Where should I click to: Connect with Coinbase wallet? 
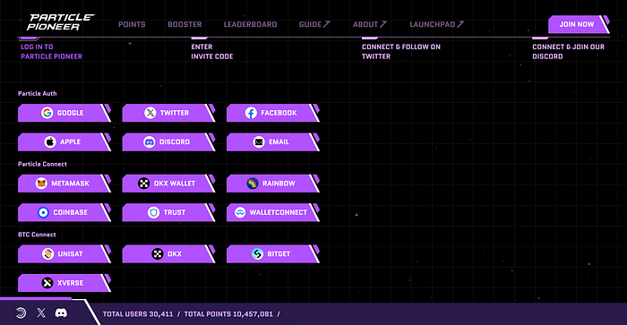64,212
